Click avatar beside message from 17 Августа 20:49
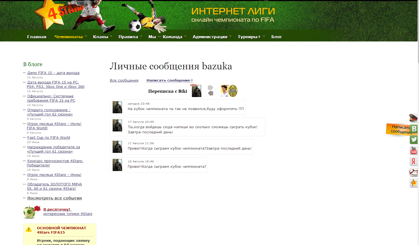 click(x=117, y=125)
